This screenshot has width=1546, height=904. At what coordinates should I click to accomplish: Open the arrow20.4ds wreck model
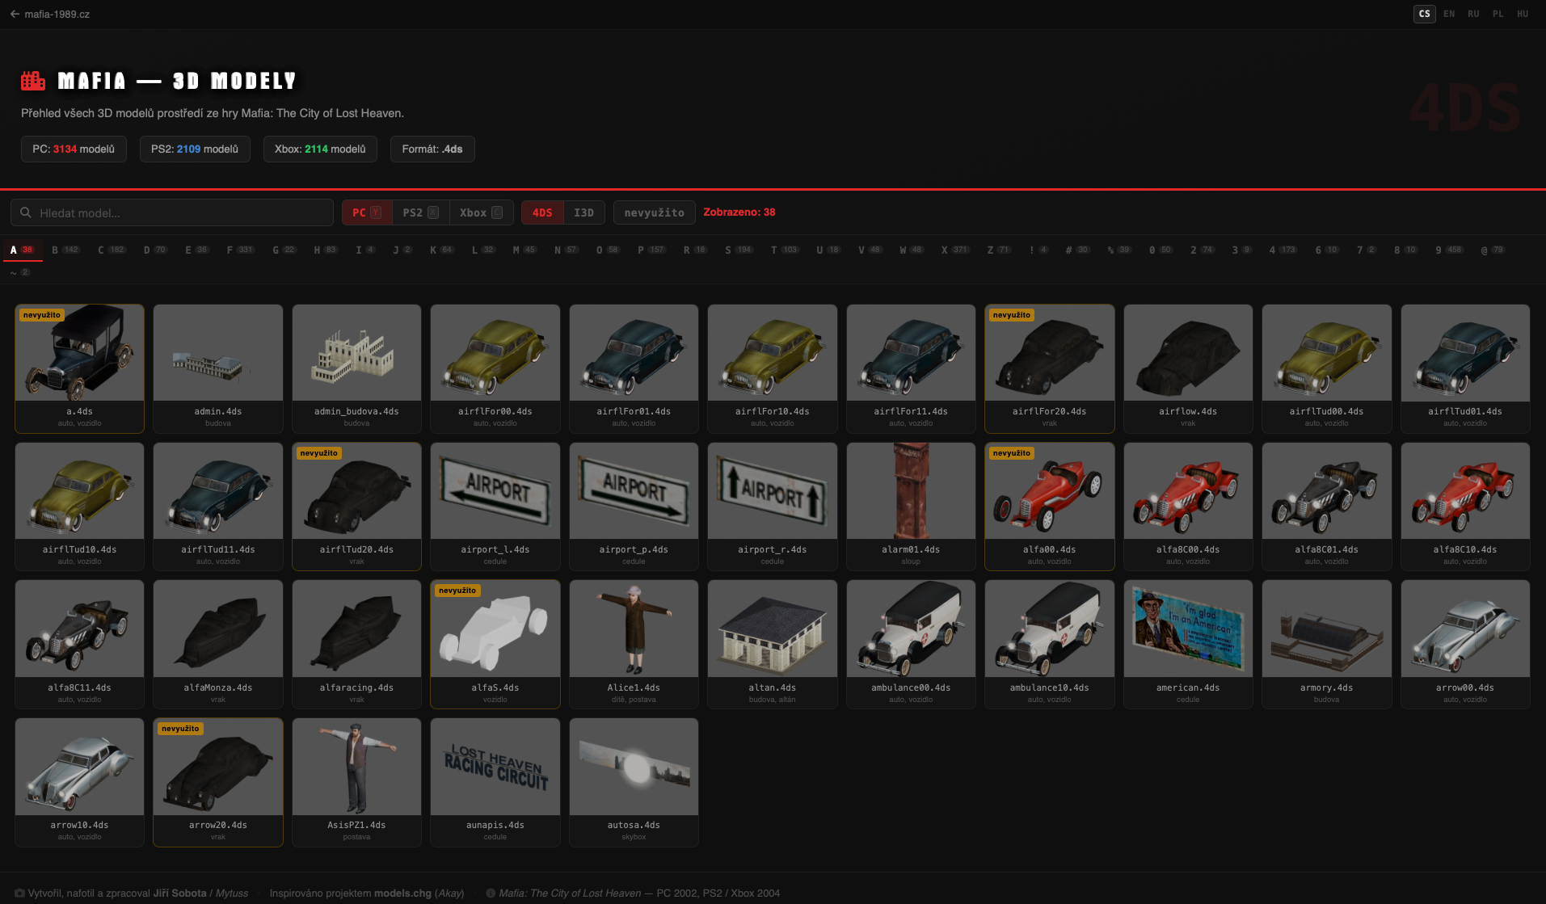click(218, 783)
